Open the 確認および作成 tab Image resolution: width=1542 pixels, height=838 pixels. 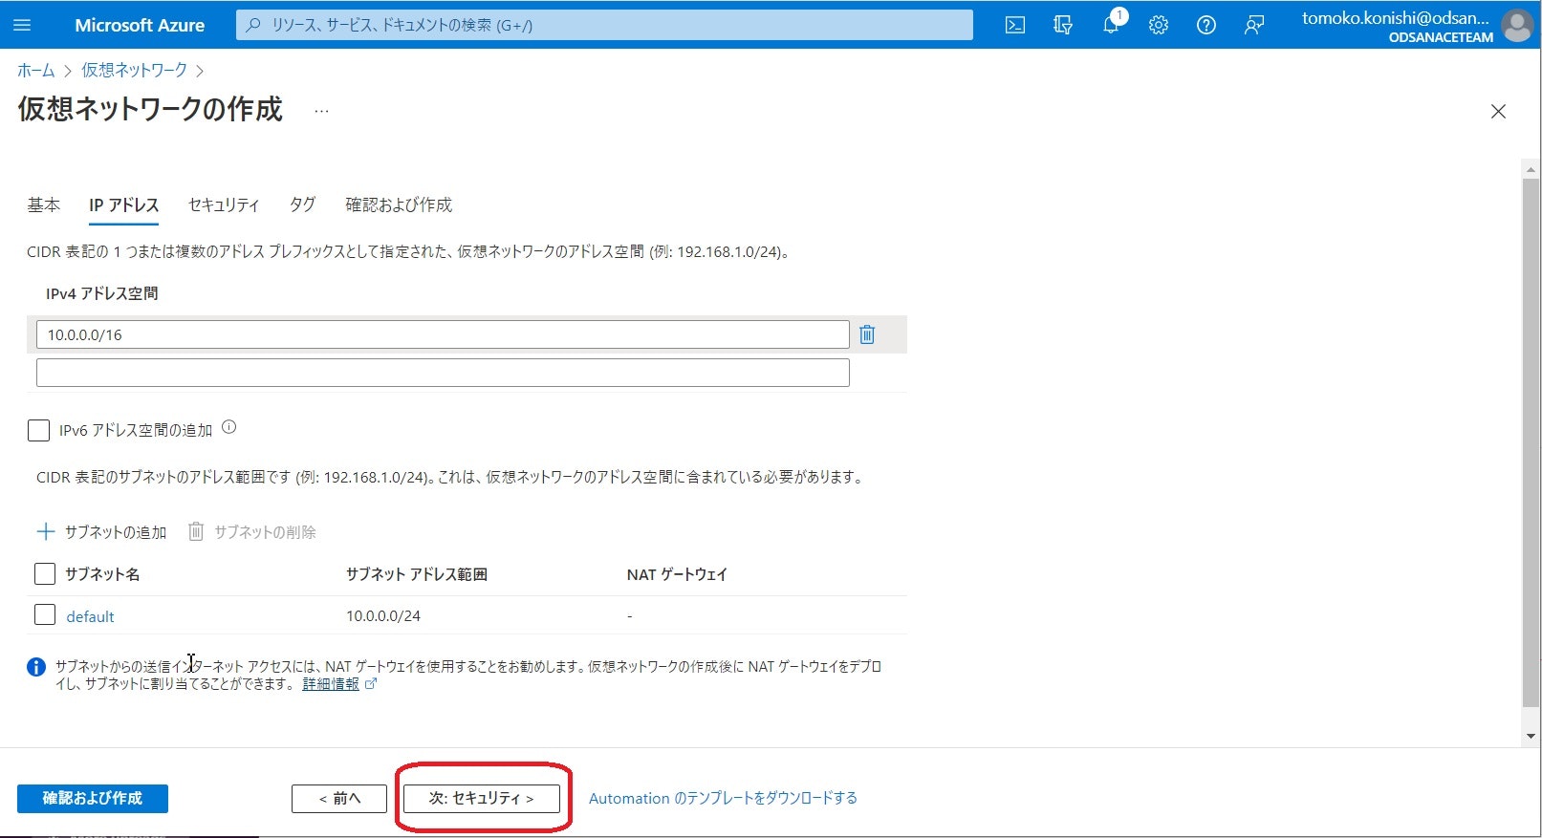(x=399, y=204)
